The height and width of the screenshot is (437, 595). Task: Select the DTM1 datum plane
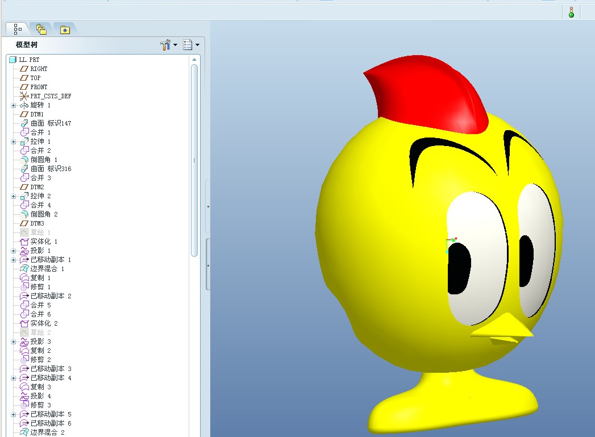[32, 114]
